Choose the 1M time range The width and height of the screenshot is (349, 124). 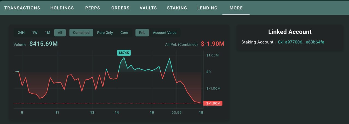48,33
